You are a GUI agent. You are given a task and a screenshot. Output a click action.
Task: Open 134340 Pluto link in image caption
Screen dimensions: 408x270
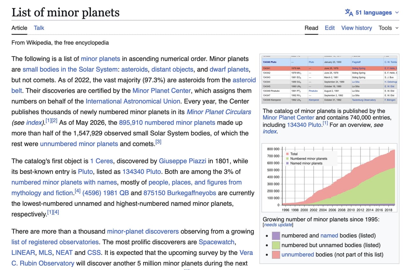coord(304,125)
